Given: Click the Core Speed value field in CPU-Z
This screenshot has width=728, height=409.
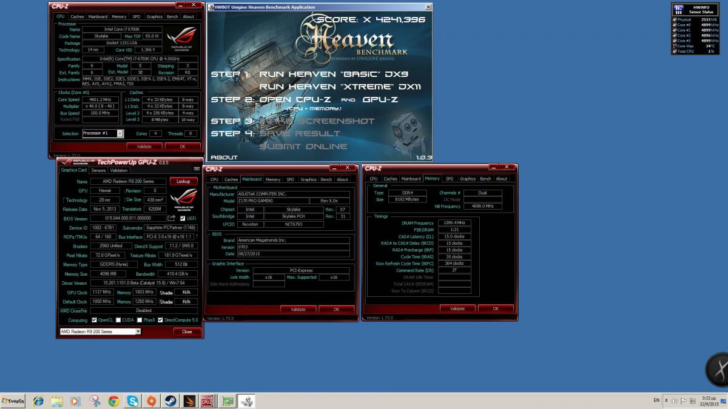Looking at the screenshot, I should (x=100, y=99).
